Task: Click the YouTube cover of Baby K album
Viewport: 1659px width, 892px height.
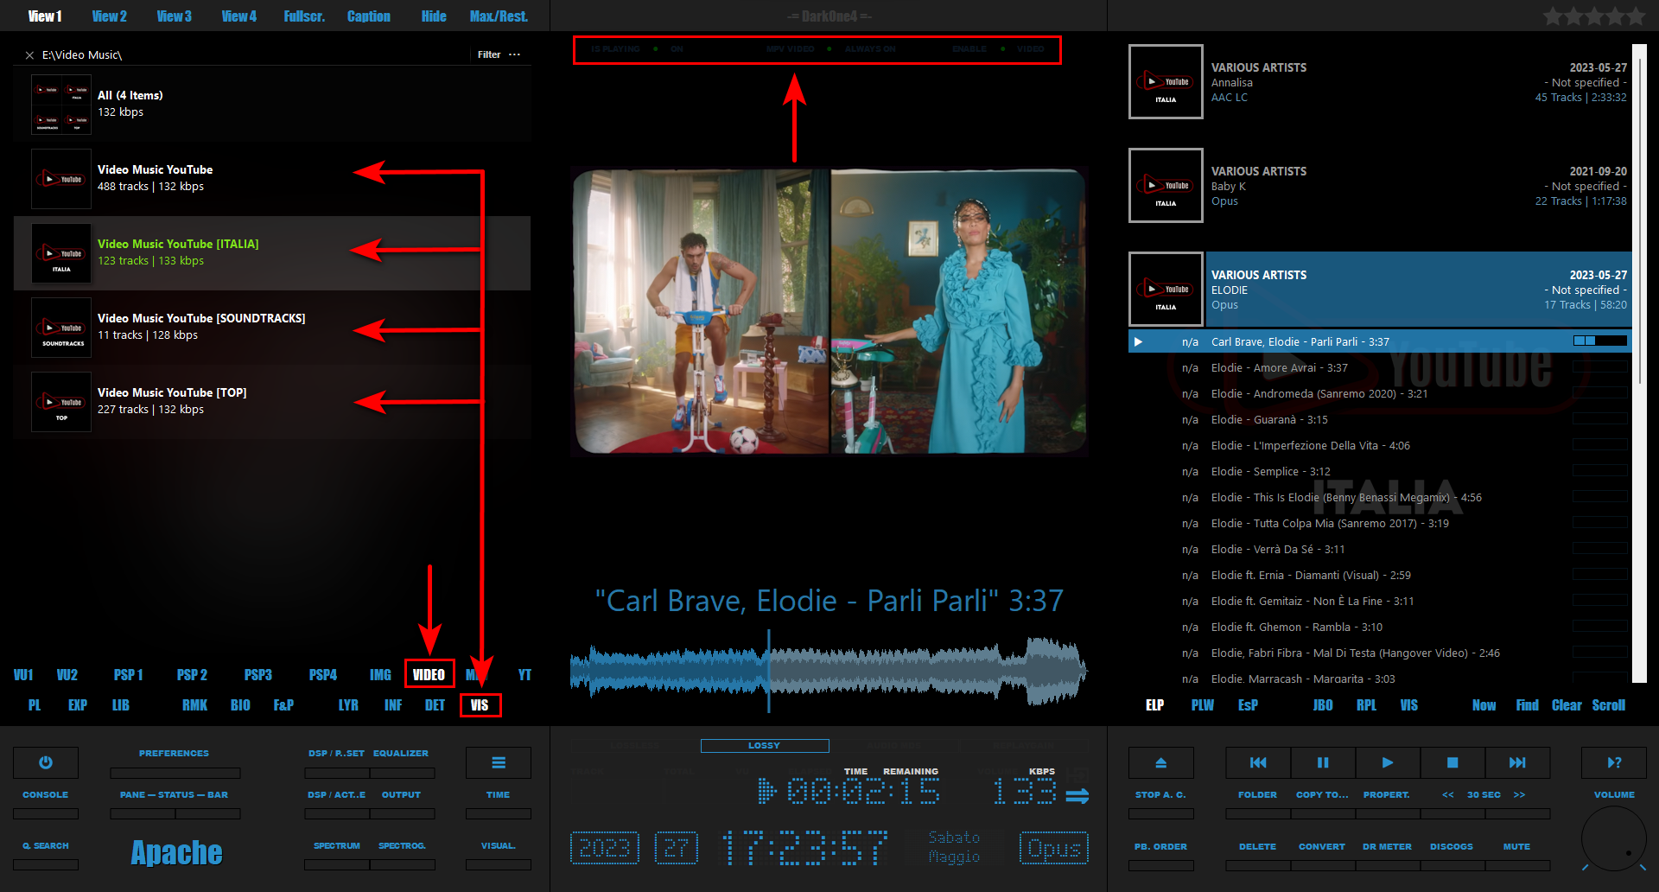Action: pyautogui.click(x=1166, y=186)
